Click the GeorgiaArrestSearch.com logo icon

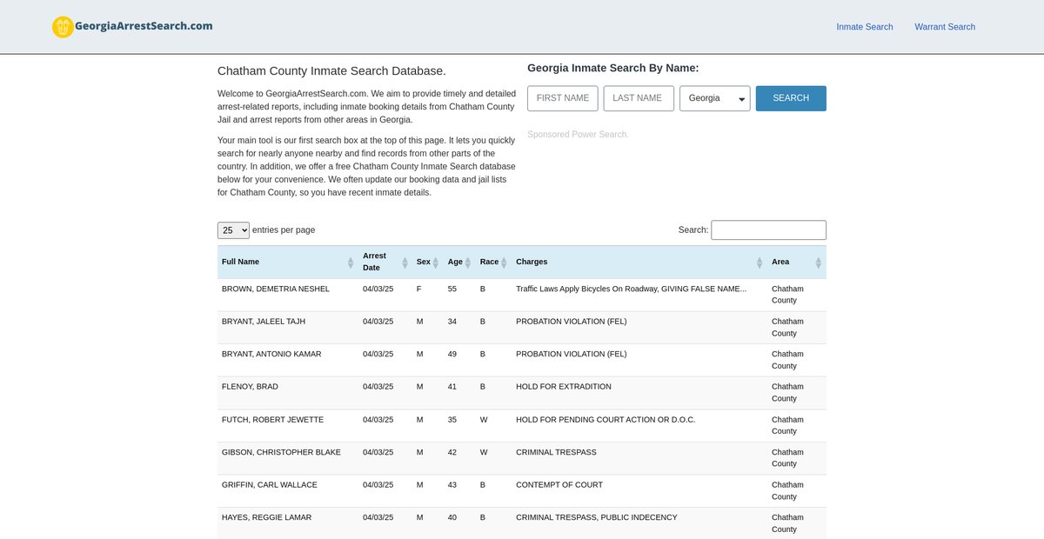pyautogui.click(x=63, y=27)
